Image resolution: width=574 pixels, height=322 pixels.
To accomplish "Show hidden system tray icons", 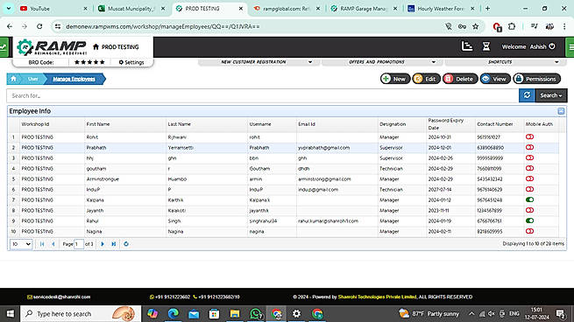I will (x=471, y=313).
